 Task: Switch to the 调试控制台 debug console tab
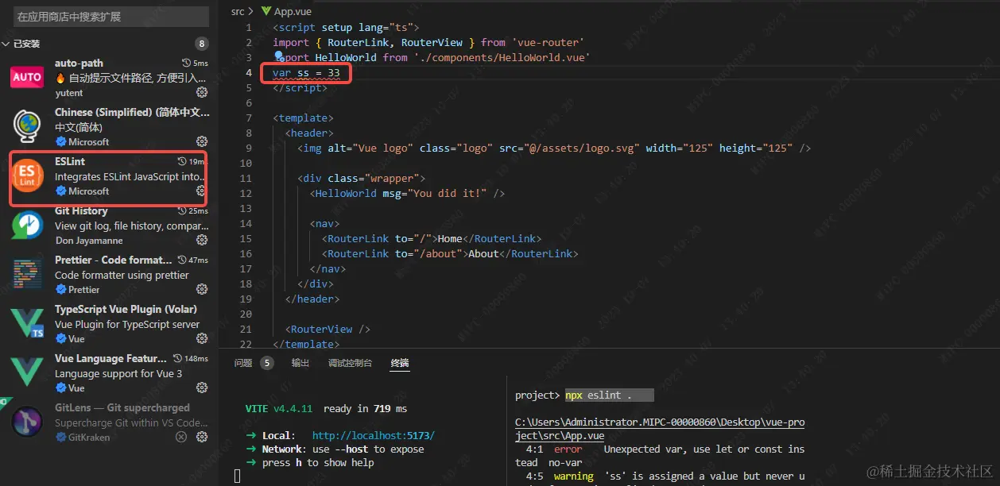[x=350, y=363]
